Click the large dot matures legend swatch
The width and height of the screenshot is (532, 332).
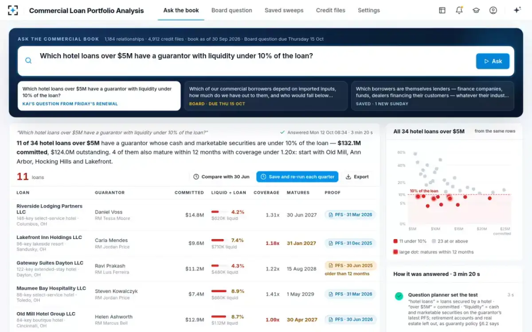pos(395,252)
